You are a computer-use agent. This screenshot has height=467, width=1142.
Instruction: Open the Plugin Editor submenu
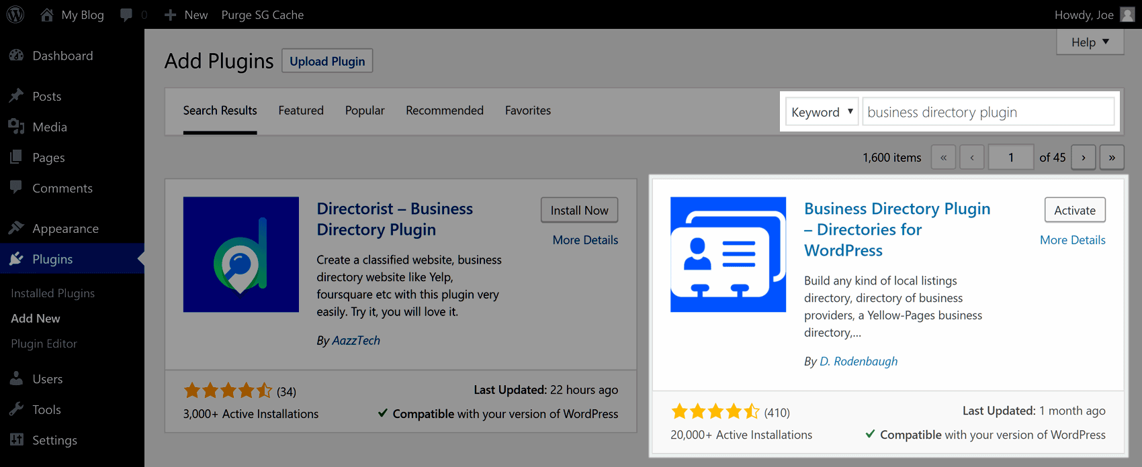[44, 344]
